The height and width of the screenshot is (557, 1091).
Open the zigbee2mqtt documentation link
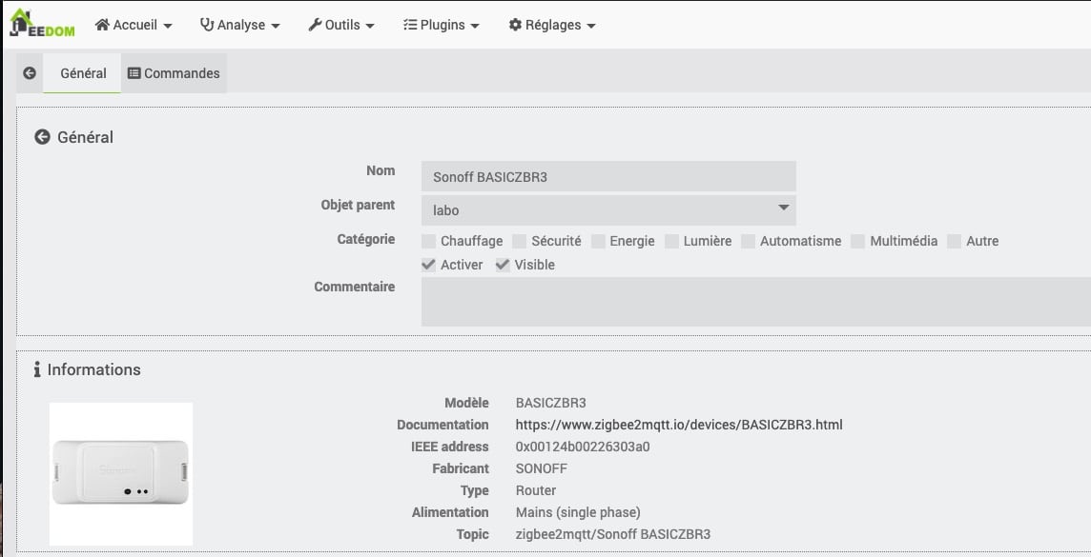679,425
